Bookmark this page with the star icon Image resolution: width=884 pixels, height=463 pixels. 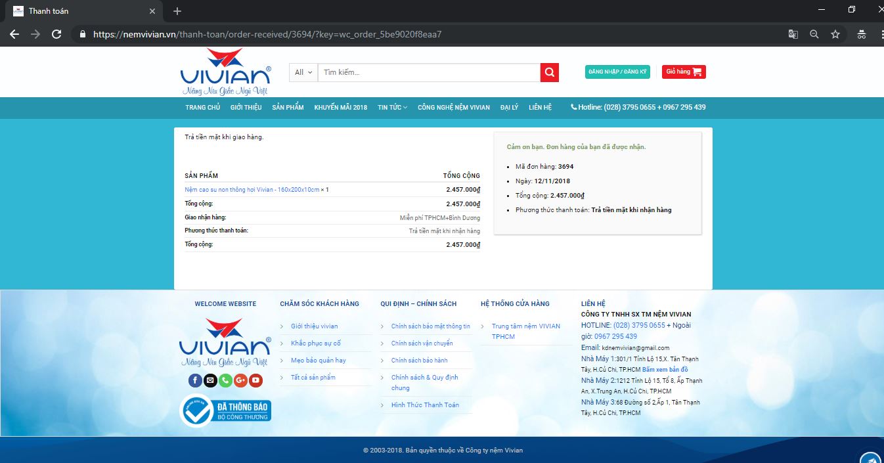coord(835,34)
